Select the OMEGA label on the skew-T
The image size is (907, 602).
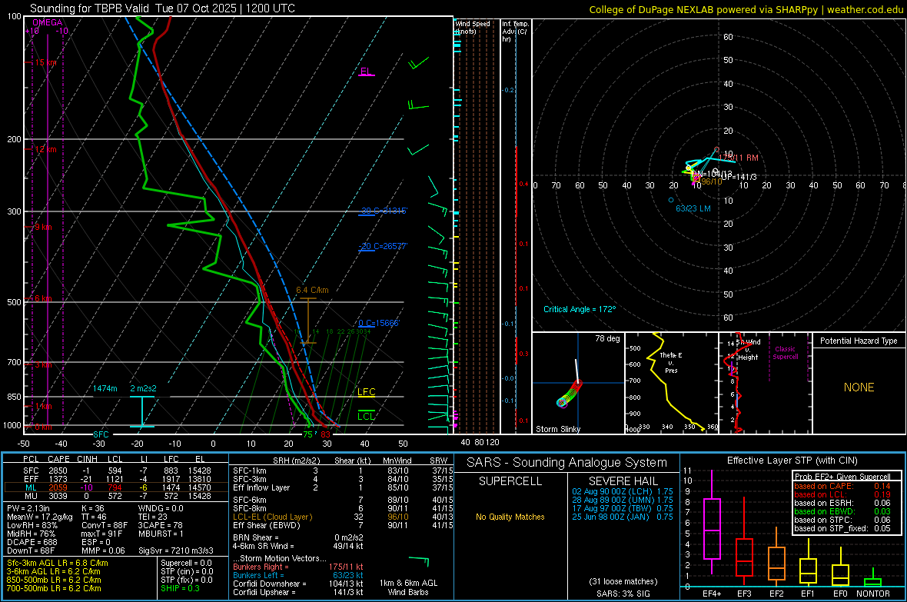point(48,22)
